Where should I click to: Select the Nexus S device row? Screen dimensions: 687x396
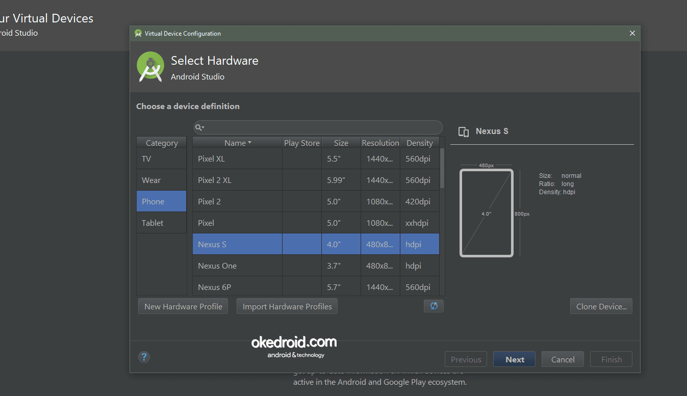tap(316, 244)
